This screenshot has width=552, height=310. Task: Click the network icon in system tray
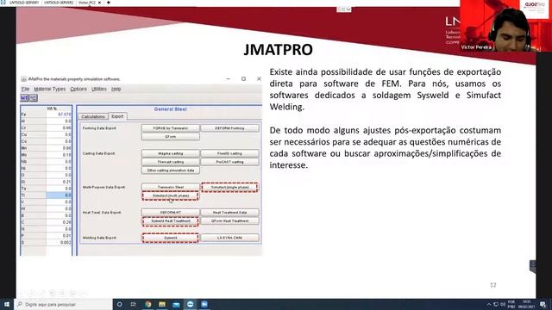[496, 304]
